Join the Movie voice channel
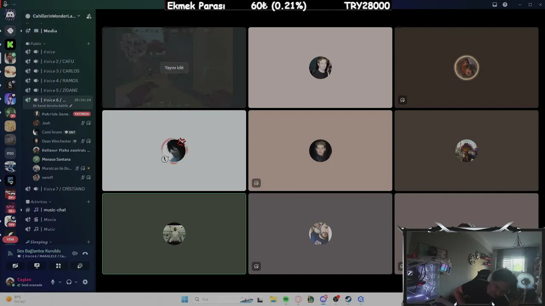 click(x=57, y=219)
